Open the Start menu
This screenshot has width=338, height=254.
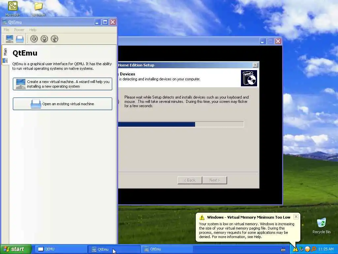[x=16, y=249]
